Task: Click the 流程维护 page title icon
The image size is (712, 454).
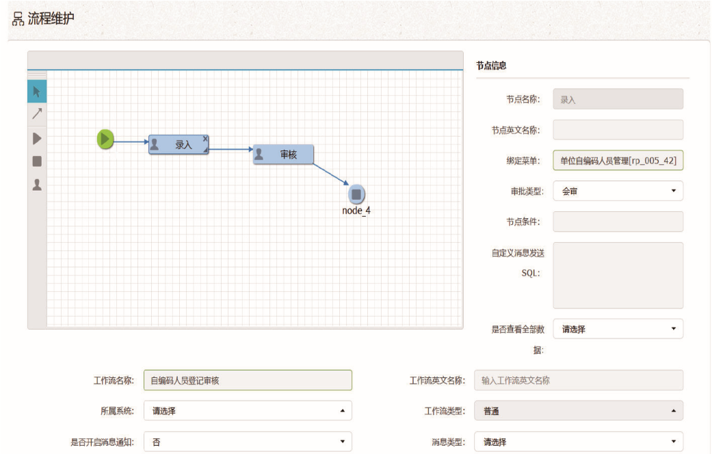Action: pos(18,19)
